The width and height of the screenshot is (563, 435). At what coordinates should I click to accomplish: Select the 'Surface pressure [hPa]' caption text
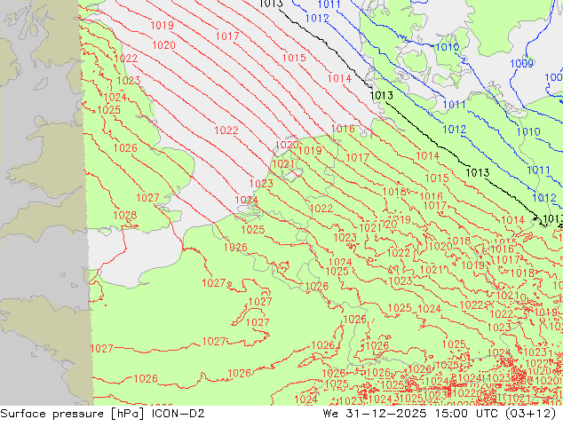tap(73, 414)
